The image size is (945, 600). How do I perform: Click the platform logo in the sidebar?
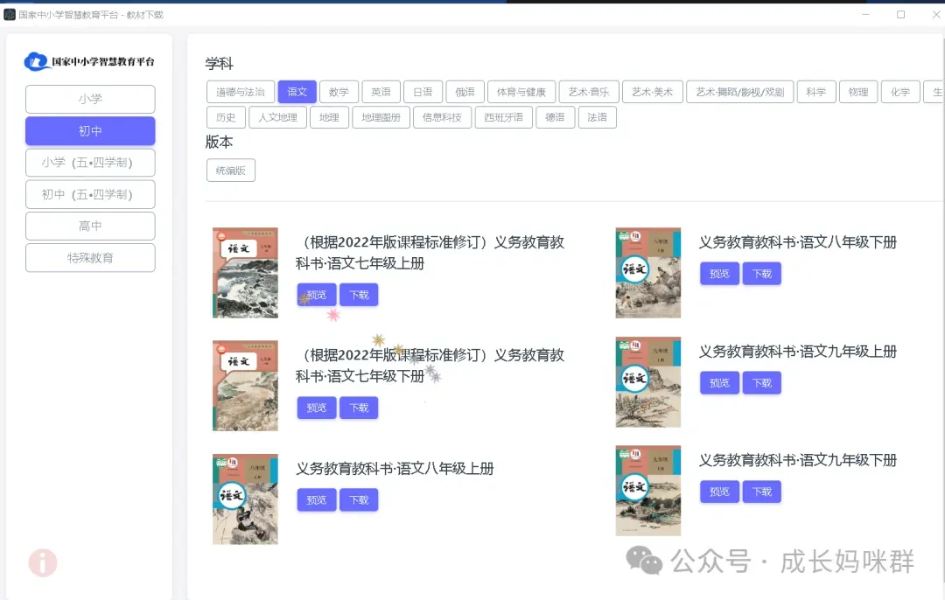[x=89, y=61]
